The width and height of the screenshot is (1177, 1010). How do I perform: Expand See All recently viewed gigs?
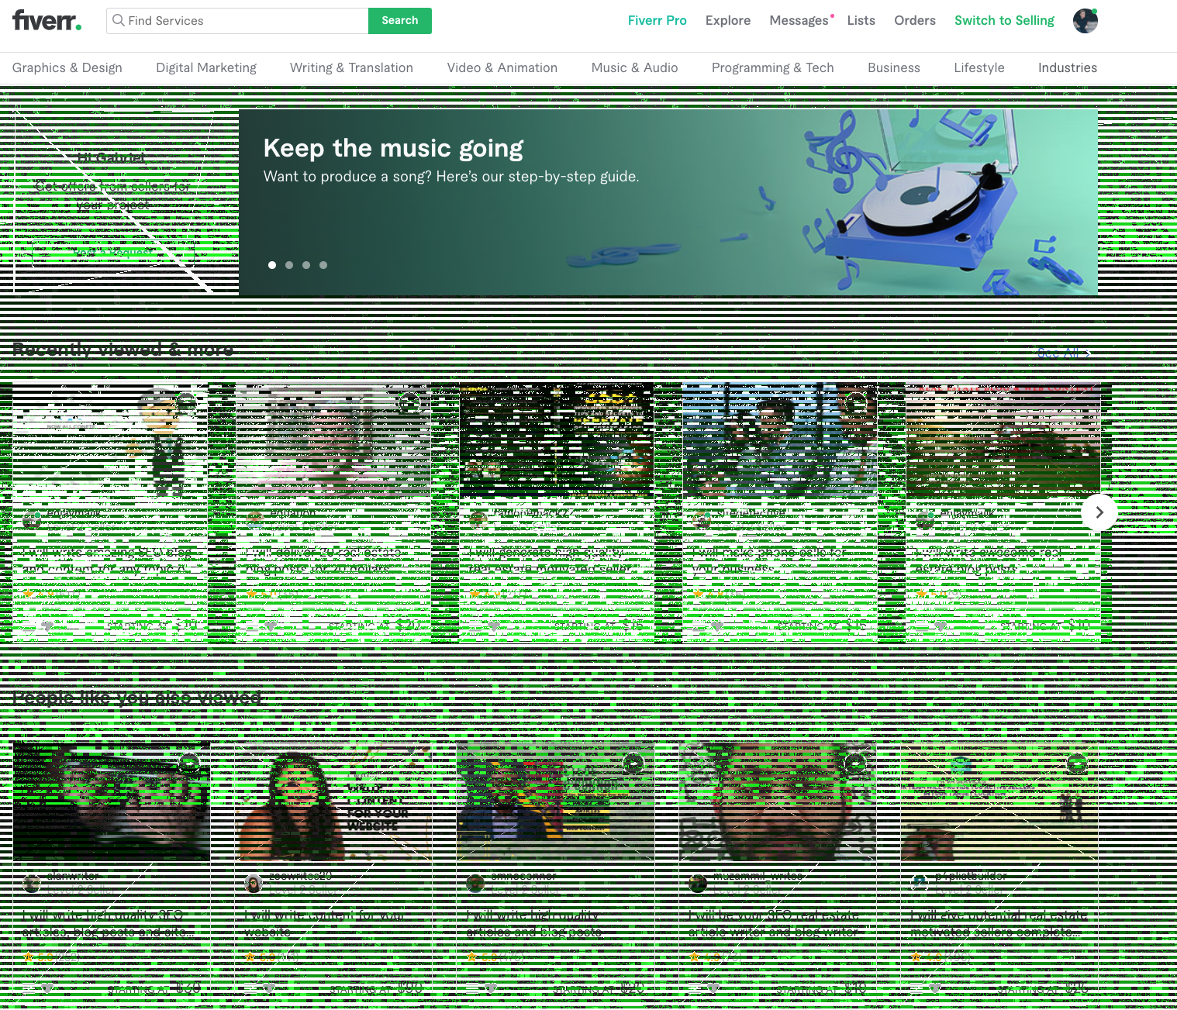tap(1063, 353)
